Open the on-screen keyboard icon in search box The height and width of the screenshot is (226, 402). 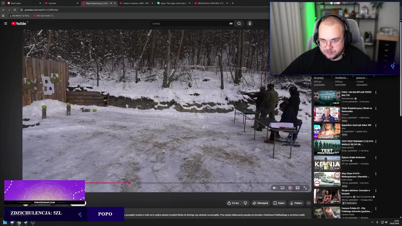pos(231,24)
